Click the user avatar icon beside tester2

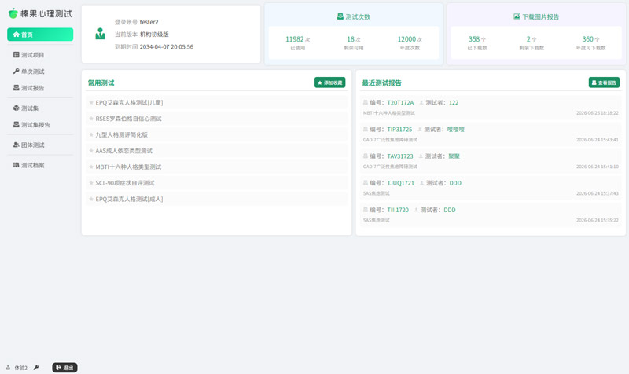[x=100, y=34]
